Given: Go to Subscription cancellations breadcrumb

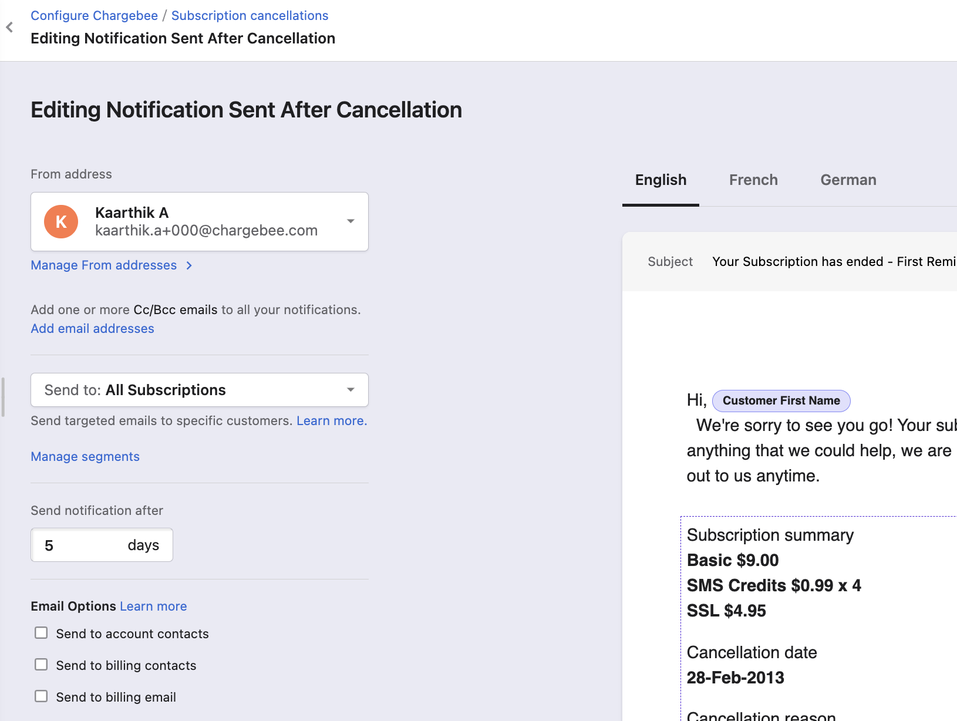Looking at the screenshot, I should [250, 16].
